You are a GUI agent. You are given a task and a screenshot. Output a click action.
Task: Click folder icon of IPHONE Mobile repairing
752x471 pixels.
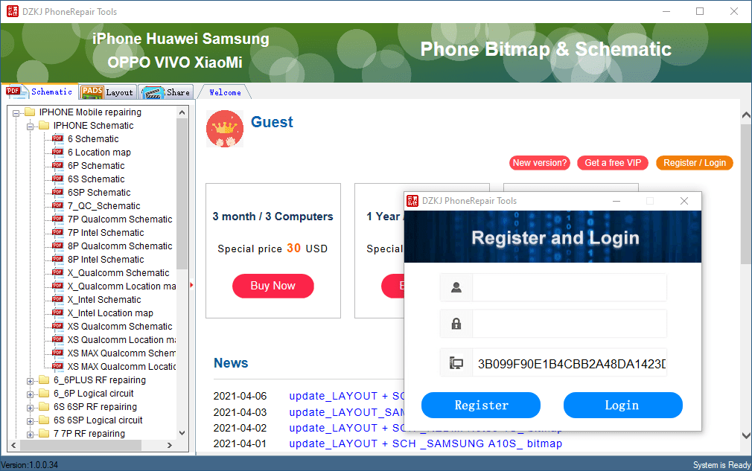[30, 112]
